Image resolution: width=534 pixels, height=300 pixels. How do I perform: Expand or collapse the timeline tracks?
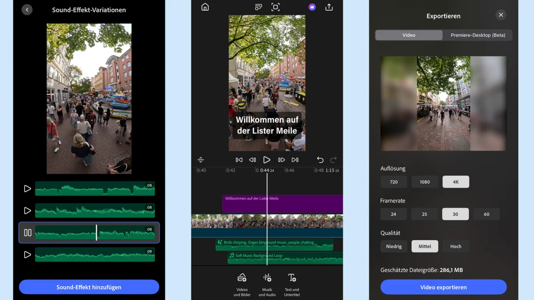[201, 160]
